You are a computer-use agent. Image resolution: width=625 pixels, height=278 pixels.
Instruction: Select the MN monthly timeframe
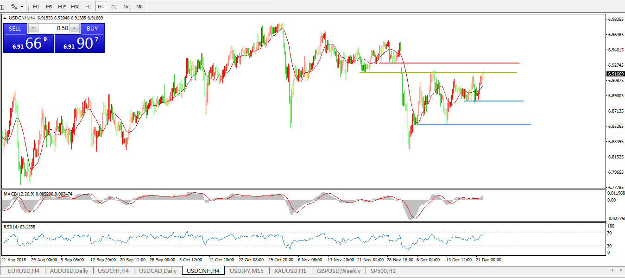click(x=139, y=7)
